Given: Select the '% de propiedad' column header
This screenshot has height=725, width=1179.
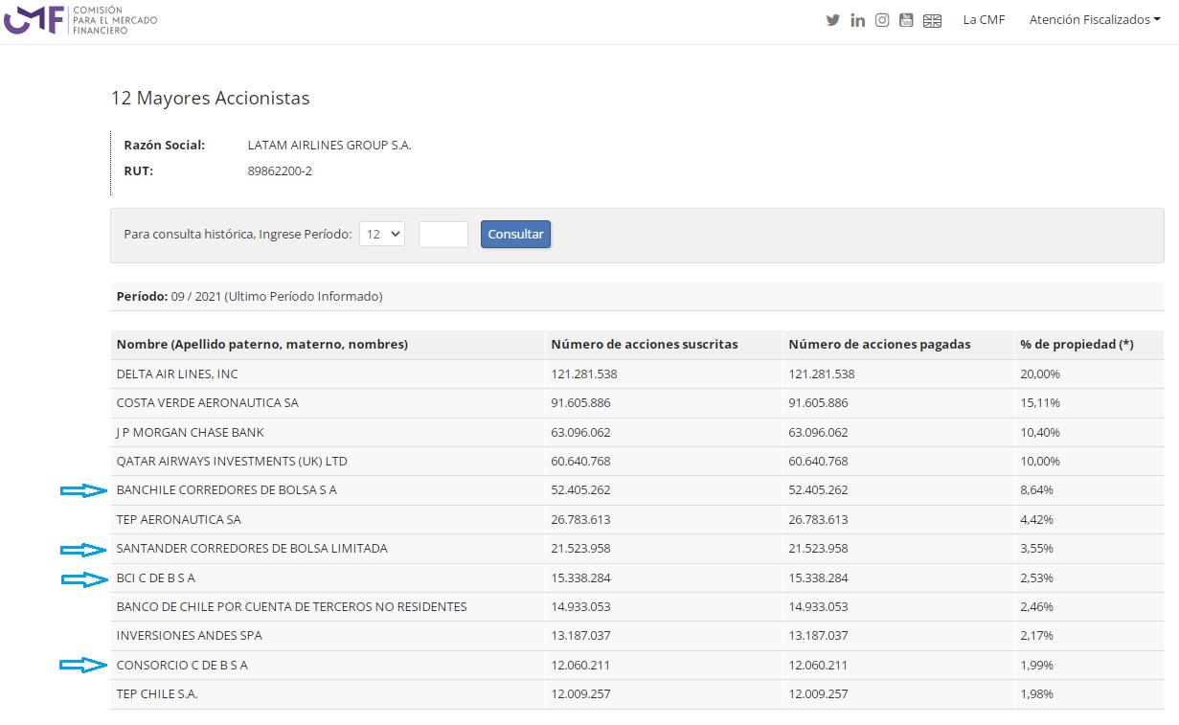Looking at the screenshot, I should click(1077, 345).
